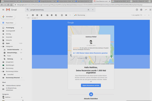Click Schreiben to compose a mail
The width and height of the screenshot is (152, 101).
click(x=8, y=17)
